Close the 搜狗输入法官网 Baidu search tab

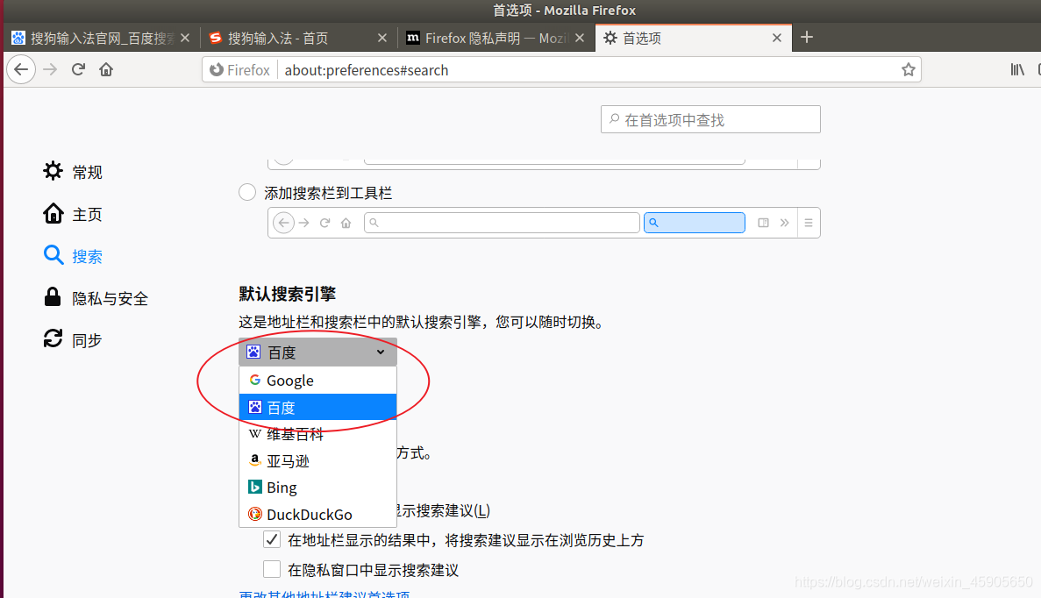pos(185,39)
